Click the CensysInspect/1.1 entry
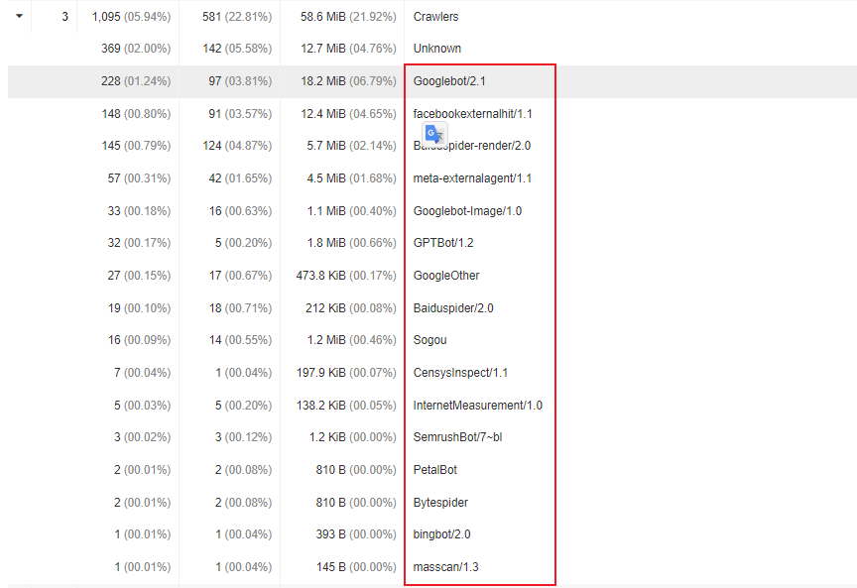The height and width of the screenshot is (588, 857). pos(460,373)
